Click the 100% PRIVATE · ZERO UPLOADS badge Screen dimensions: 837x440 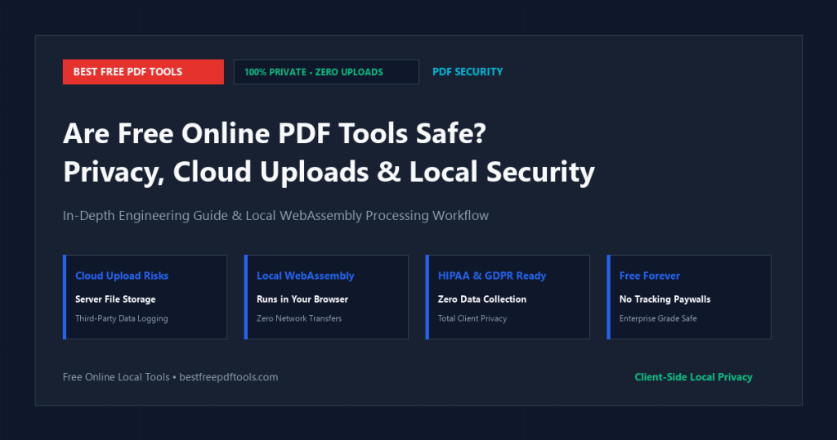(x=326, y=71)
